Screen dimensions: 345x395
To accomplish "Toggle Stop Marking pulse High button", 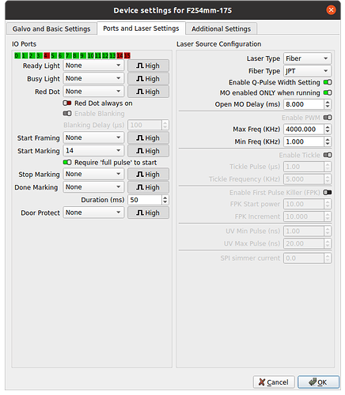I will [x=148, y=175].
